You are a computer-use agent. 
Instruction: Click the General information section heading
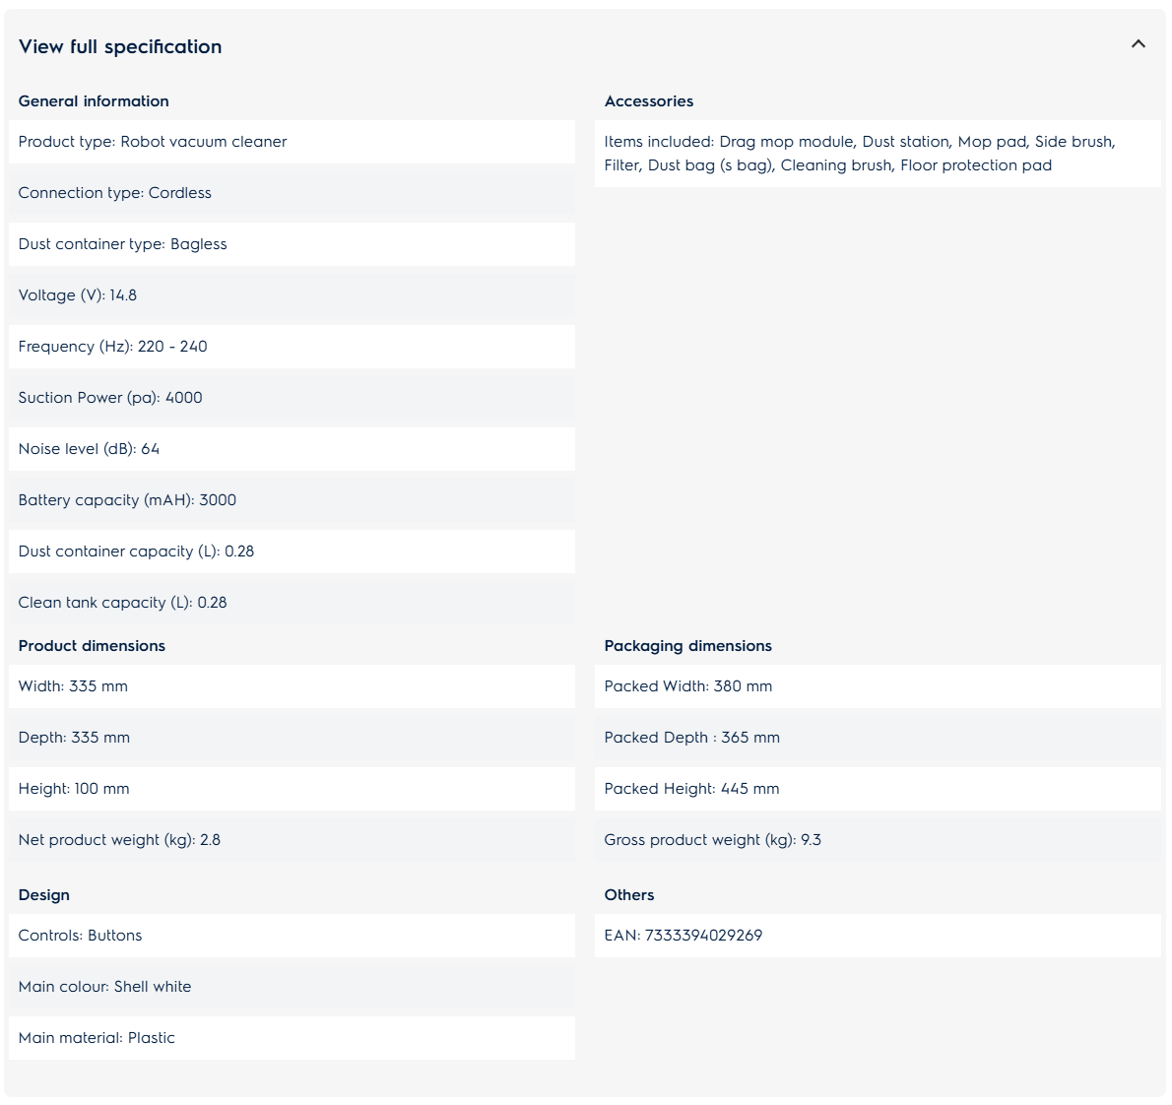click(x=94, y=100)
